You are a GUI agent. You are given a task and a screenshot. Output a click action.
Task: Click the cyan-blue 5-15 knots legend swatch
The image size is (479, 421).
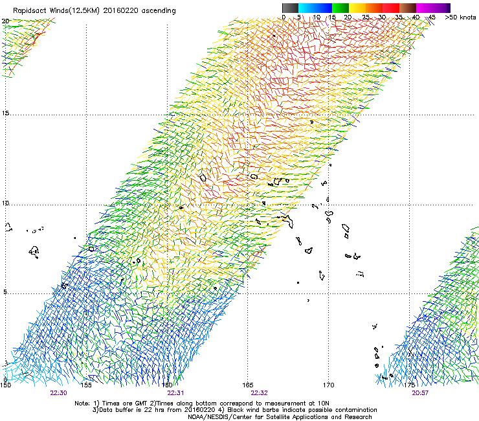click(x=315, y=8)
